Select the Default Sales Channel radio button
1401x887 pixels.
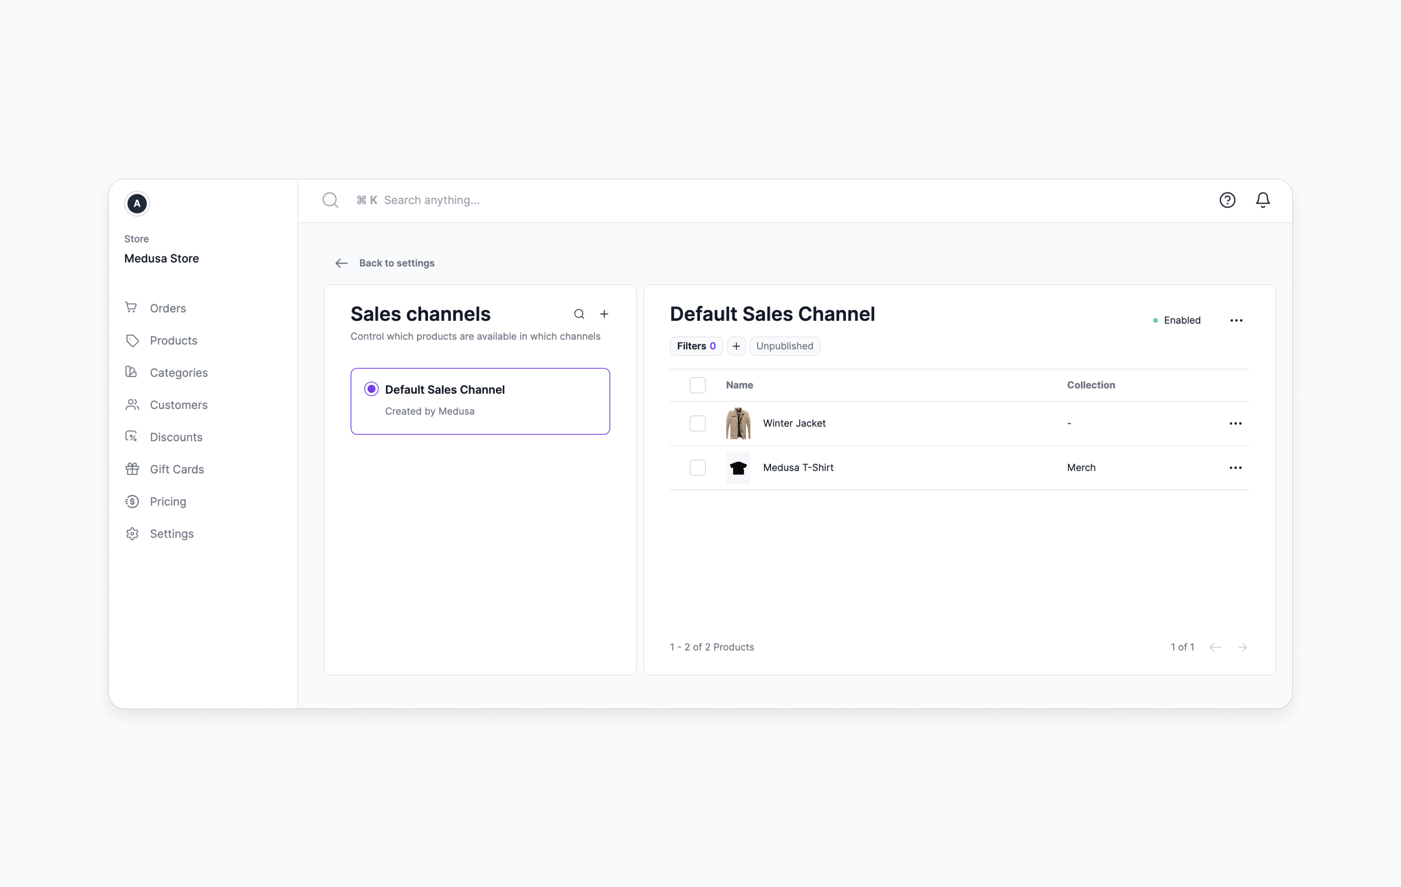371,389
